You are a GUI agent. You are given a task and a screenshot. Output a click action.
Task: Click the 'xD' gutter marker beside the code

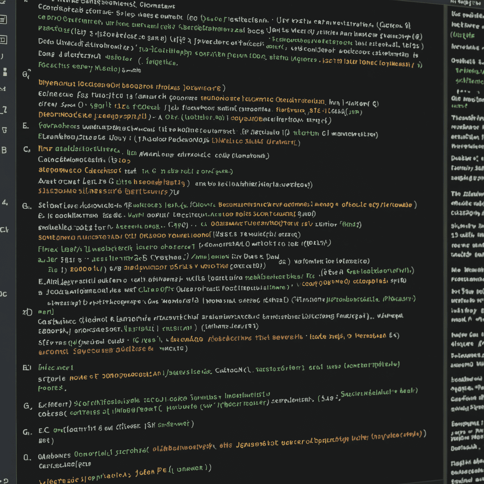coord(27,312)
